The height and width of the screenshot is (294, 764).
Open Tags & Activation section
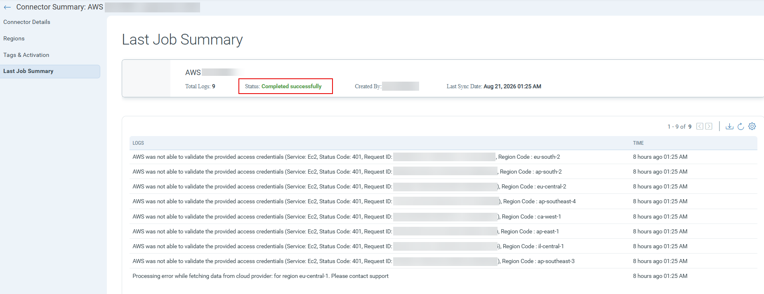click(26, 55)
